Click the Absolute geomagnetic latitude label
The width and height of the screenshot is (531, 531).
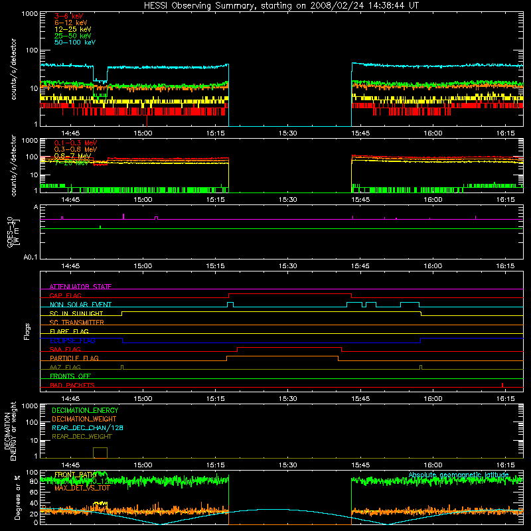pos(459,475)
